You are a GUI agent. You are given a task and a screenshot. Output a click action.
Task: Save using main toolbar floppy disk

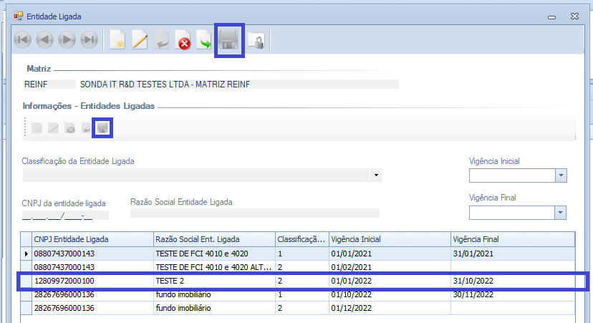230,40
